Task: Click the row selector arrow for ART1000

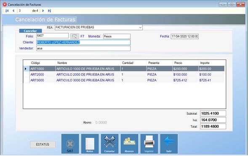Action: click(26, 69)
